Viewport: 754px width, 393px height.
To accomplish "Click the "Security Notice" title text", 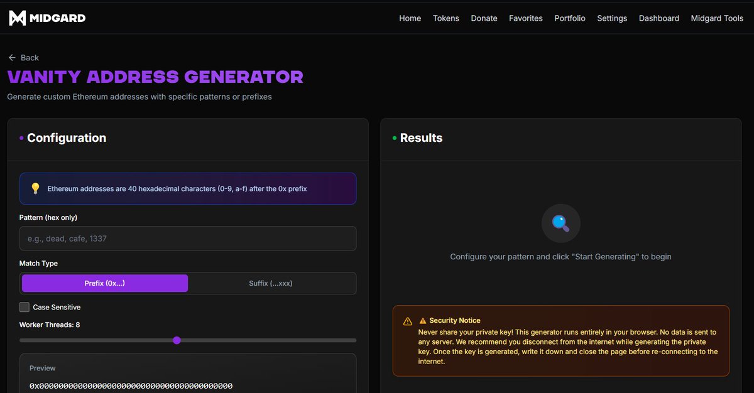I will (x=455, y=321).
